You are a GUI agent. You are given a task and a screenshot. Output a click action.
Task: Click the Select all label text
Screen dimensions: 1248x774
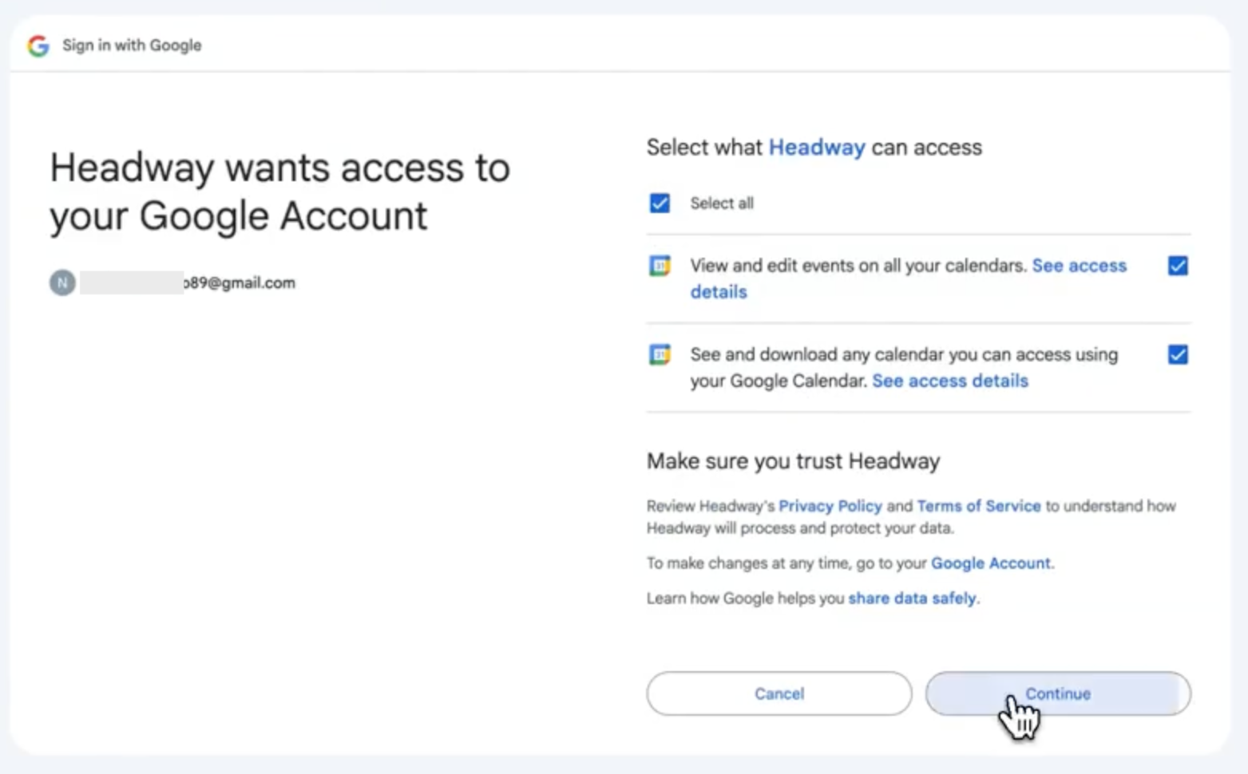coord(722,203)
